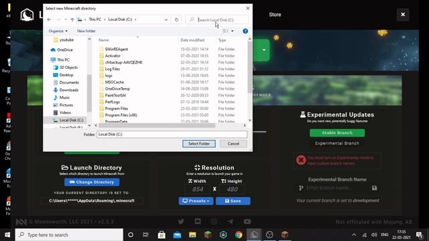Select OneDrive in navigation pane

pos(65,50)
